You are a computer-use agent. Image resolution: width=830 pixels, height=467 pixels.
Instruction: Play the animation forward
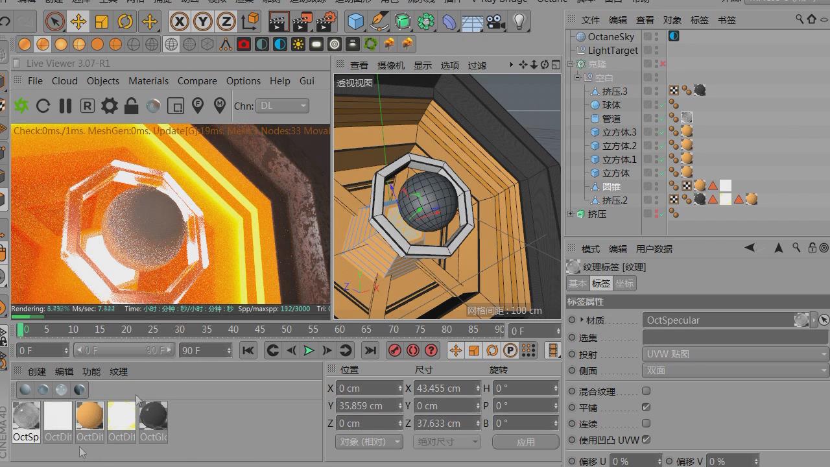(309, 350)
